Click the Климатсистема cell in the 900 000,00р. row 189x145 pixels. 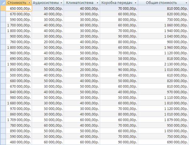pos(82,36)
